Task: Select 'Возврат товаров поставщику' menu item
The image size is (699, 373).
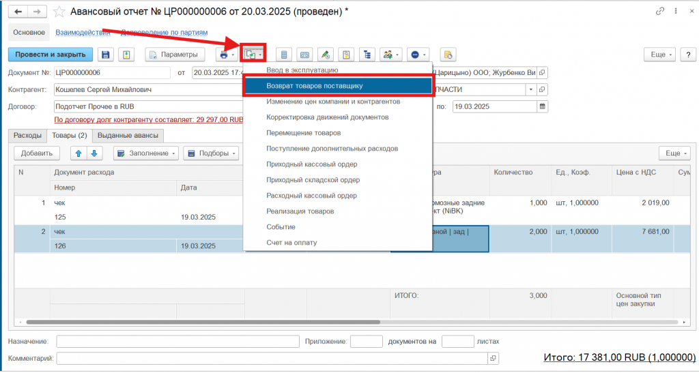Action: tap(338, 86)
